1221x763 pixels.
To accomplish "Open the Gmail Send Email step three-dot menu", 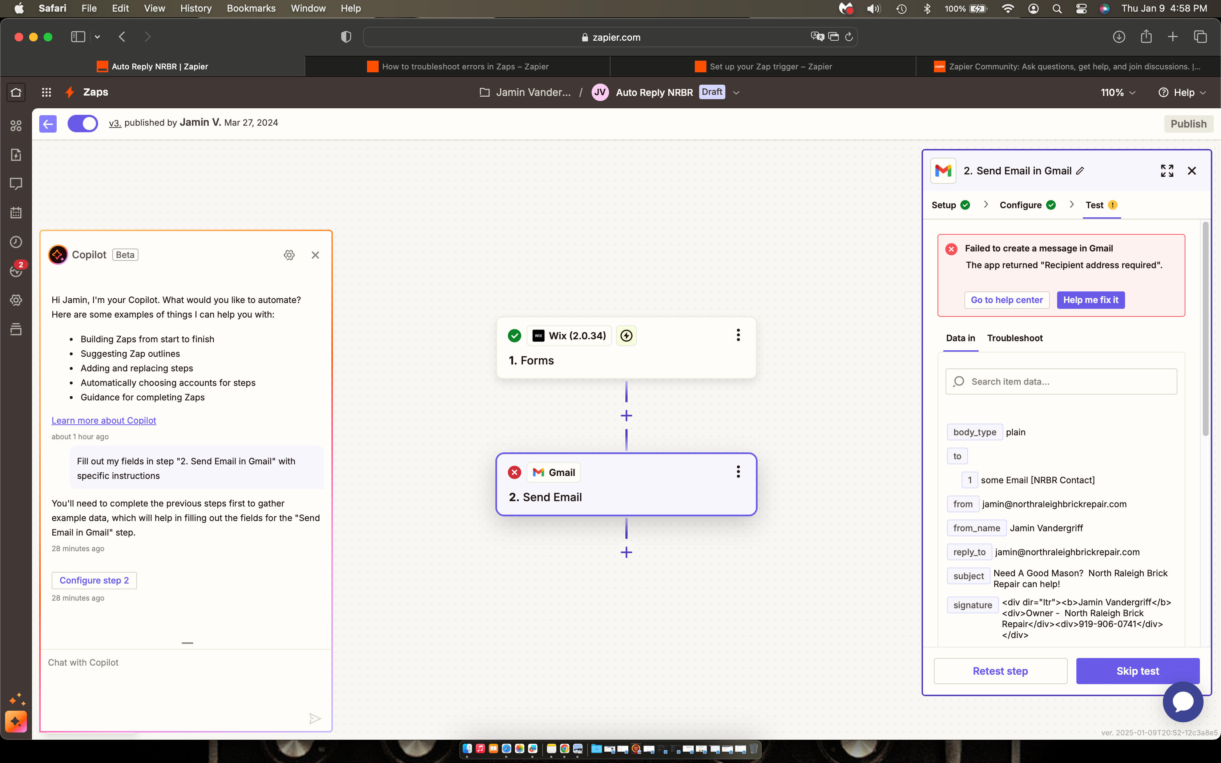I will [738, 472].
